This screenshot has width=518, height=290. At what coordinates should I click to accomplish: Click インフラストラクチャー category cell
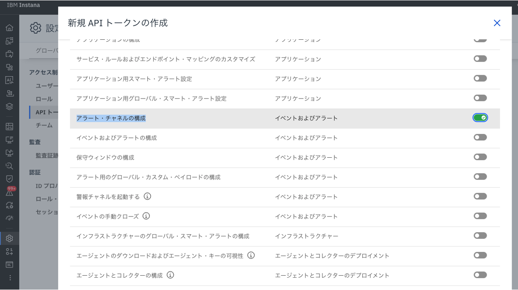tap(307, 236)
